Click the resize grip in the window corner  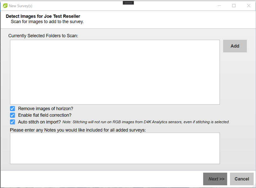[254, 186]
